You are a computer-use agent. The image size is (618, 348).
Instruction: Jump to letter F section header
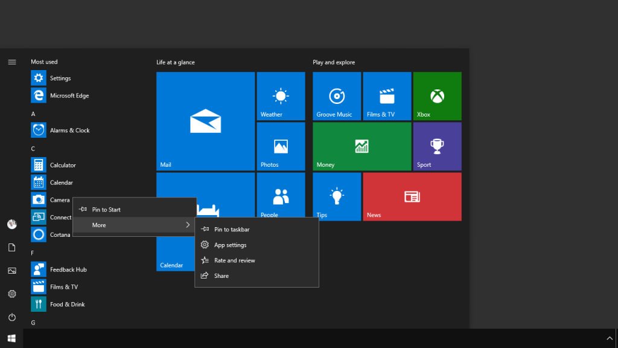[33, 253]
